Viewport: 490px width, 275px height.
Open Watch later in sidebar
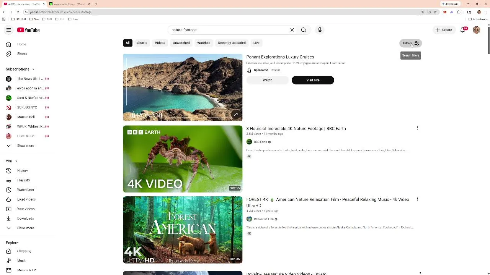click(x=28, y=190)
